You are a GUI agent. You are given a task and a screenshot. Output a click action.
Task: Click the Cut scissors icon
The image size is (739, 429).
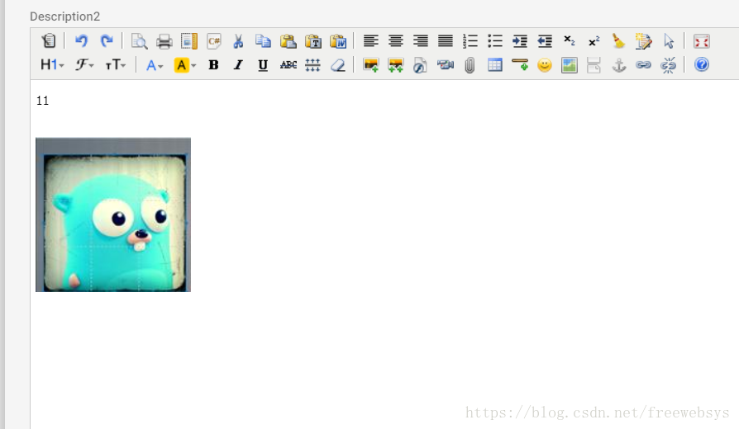[x=238, y=41]
